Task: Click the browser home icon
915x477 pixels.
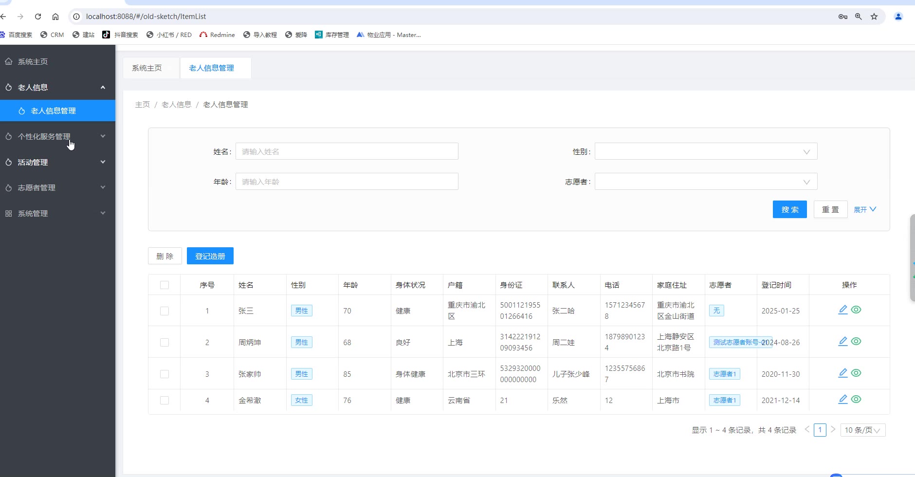Action: (55, 17)
